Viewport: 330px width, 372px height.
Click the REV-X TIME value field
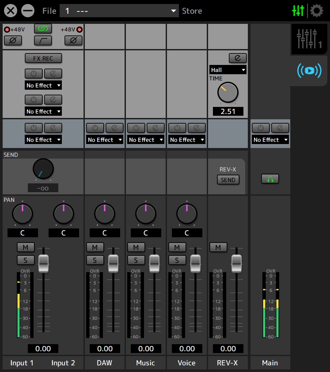[228, 111]
